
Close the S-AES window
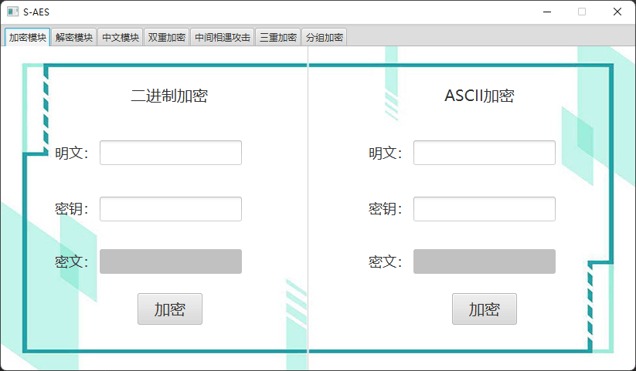tap(617, 12)
